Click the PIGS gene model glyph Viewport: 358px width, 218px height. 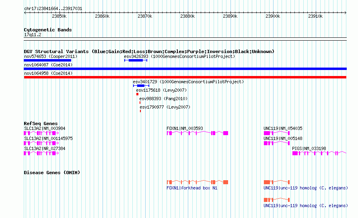(319, 153)
